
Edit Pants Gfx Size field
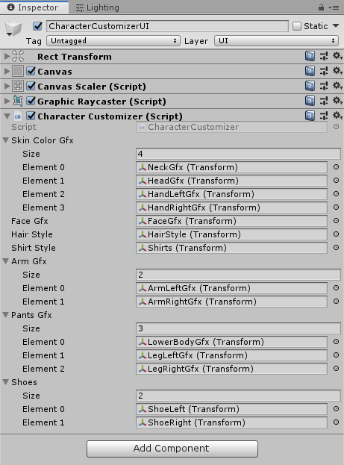pyautogui.click(x=238, y=328)
